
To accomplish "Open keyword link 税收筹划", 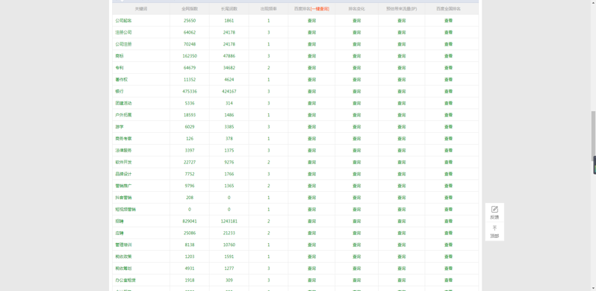I will 123,268.
